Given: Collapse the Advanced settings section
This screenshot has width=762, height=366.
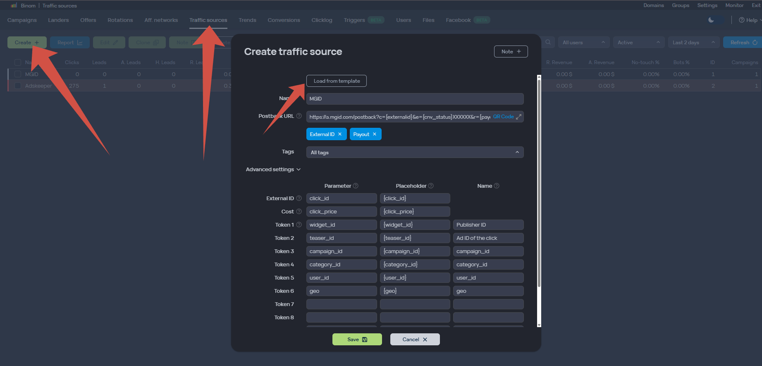Looking at the screenshot, I should pyautogui.click(x=273, y=170).
